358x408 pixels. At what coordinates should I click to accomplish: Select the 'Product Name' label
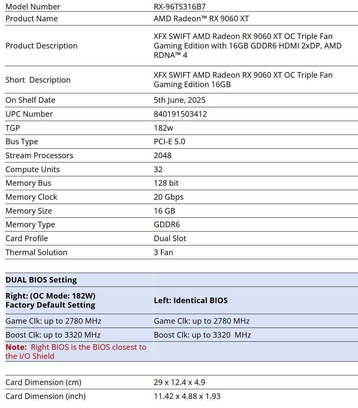tap(31, 18)
